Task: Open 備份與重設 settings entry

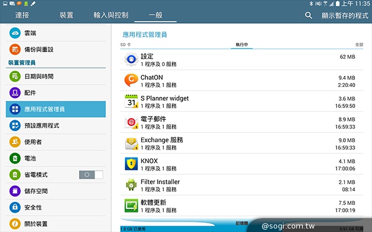Action: click(56, 49)
